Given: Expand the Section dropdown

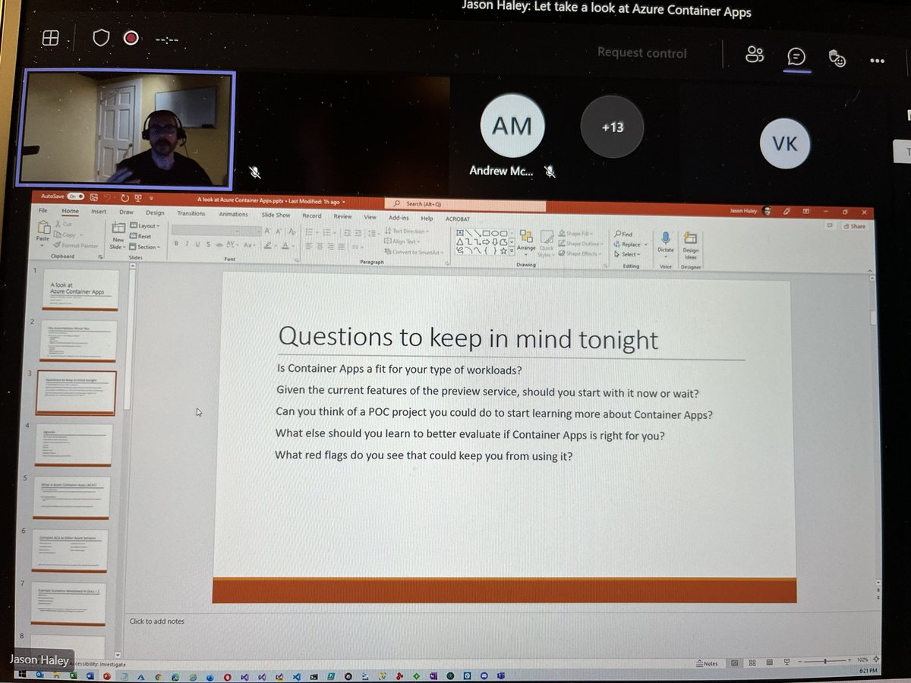Looking at the screenshot, I should tap(144, 247).
